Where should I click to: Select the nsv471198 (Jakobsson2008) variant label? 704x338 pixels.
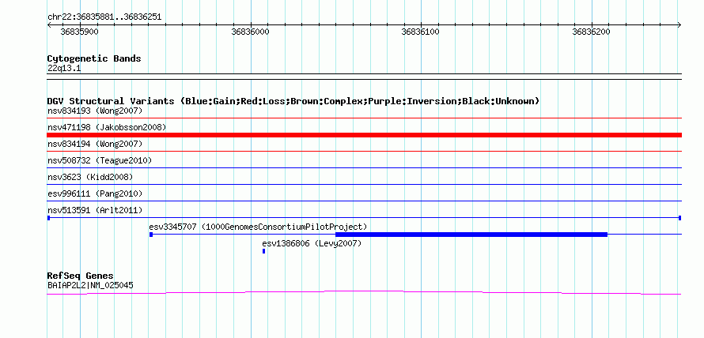(x=107, y=127)
